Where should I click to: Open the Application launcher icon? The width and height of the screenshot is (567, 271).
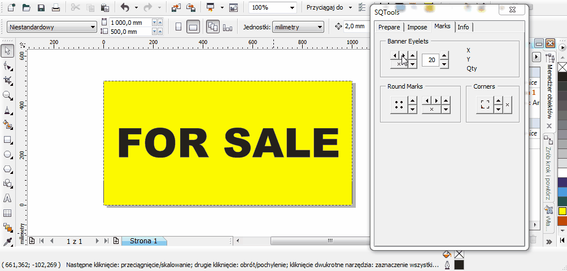(x=210, y=7)
